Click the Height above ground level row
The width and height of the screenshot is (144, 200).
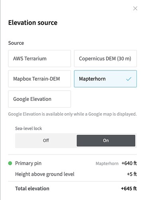point(76,174)
